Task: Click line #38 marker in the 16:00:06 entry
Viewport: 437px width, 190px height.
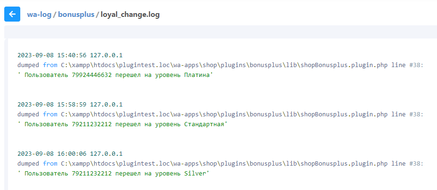Action: tap(415, 164)
